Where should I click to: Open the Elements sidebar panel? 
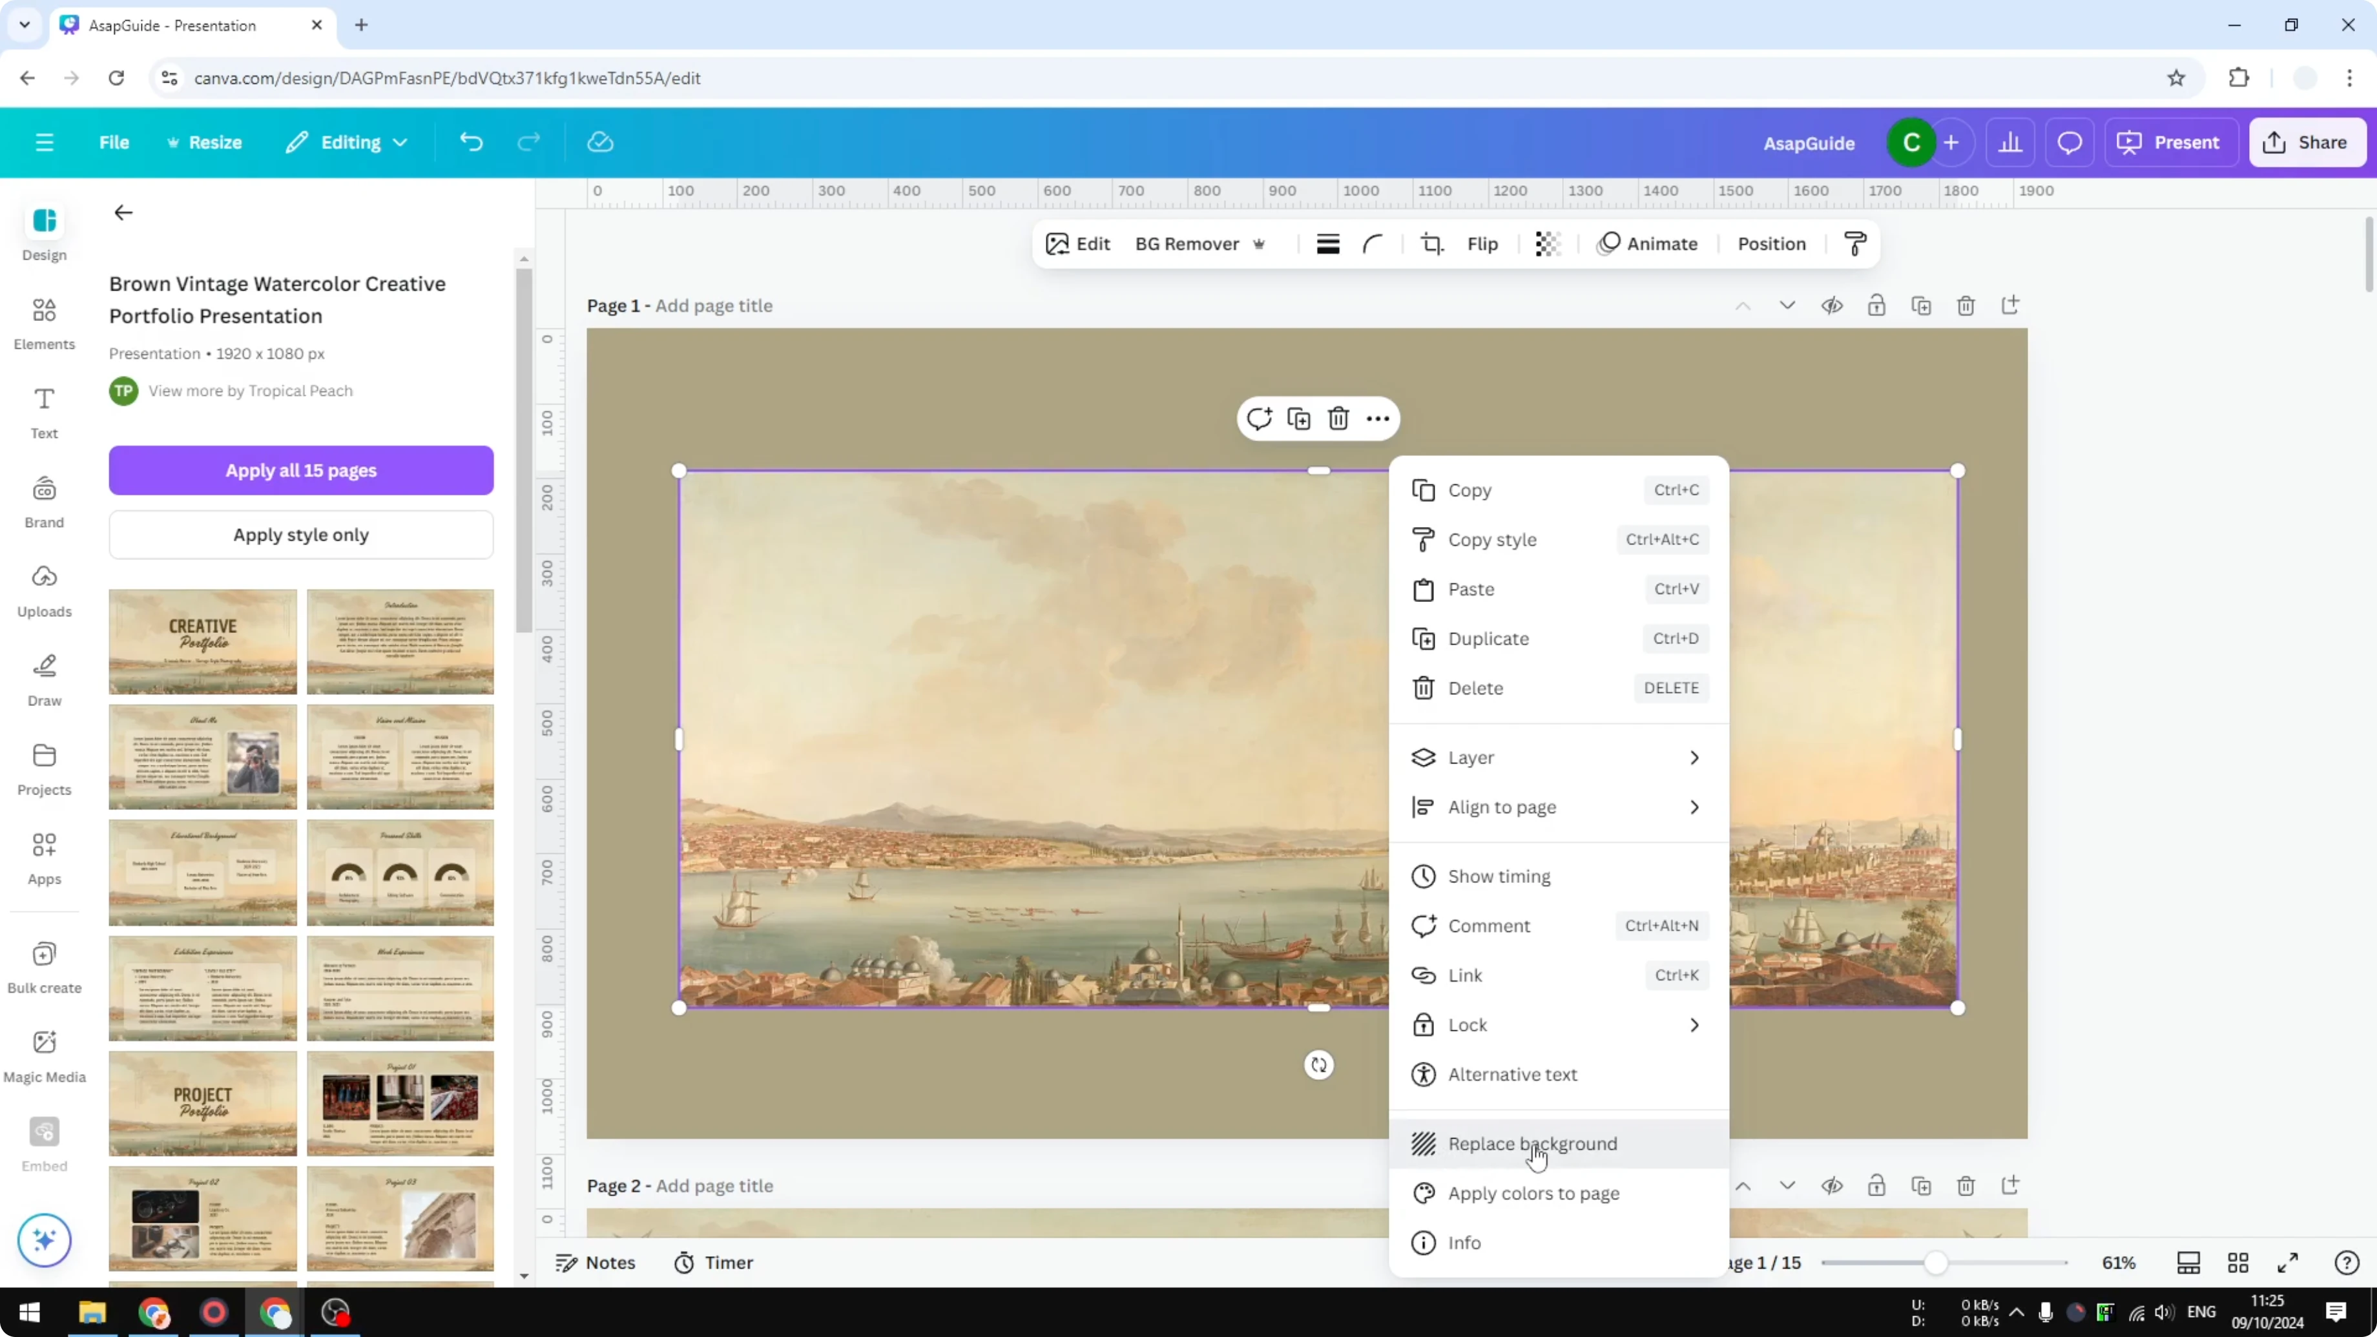(45, 324)
